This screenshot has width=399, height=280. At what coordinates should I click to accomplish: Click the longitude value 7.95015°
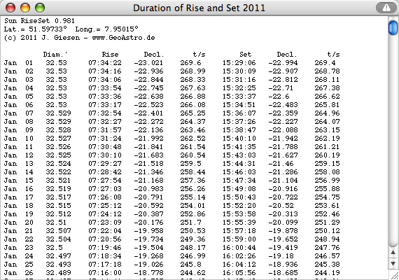[121, 29]
